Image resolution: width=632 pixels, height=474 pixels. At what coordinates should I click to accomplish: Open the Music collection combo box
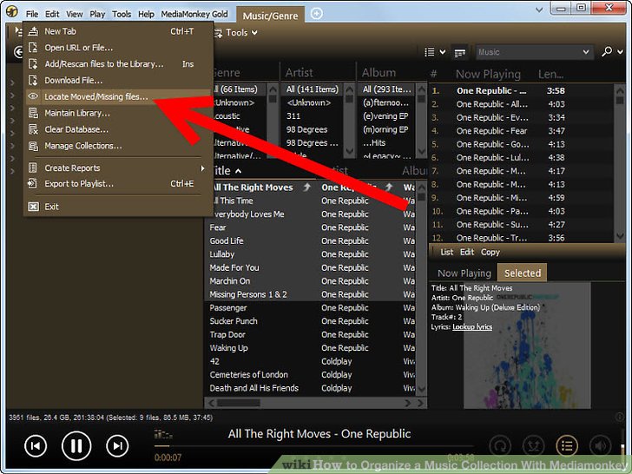coord(533,52)
